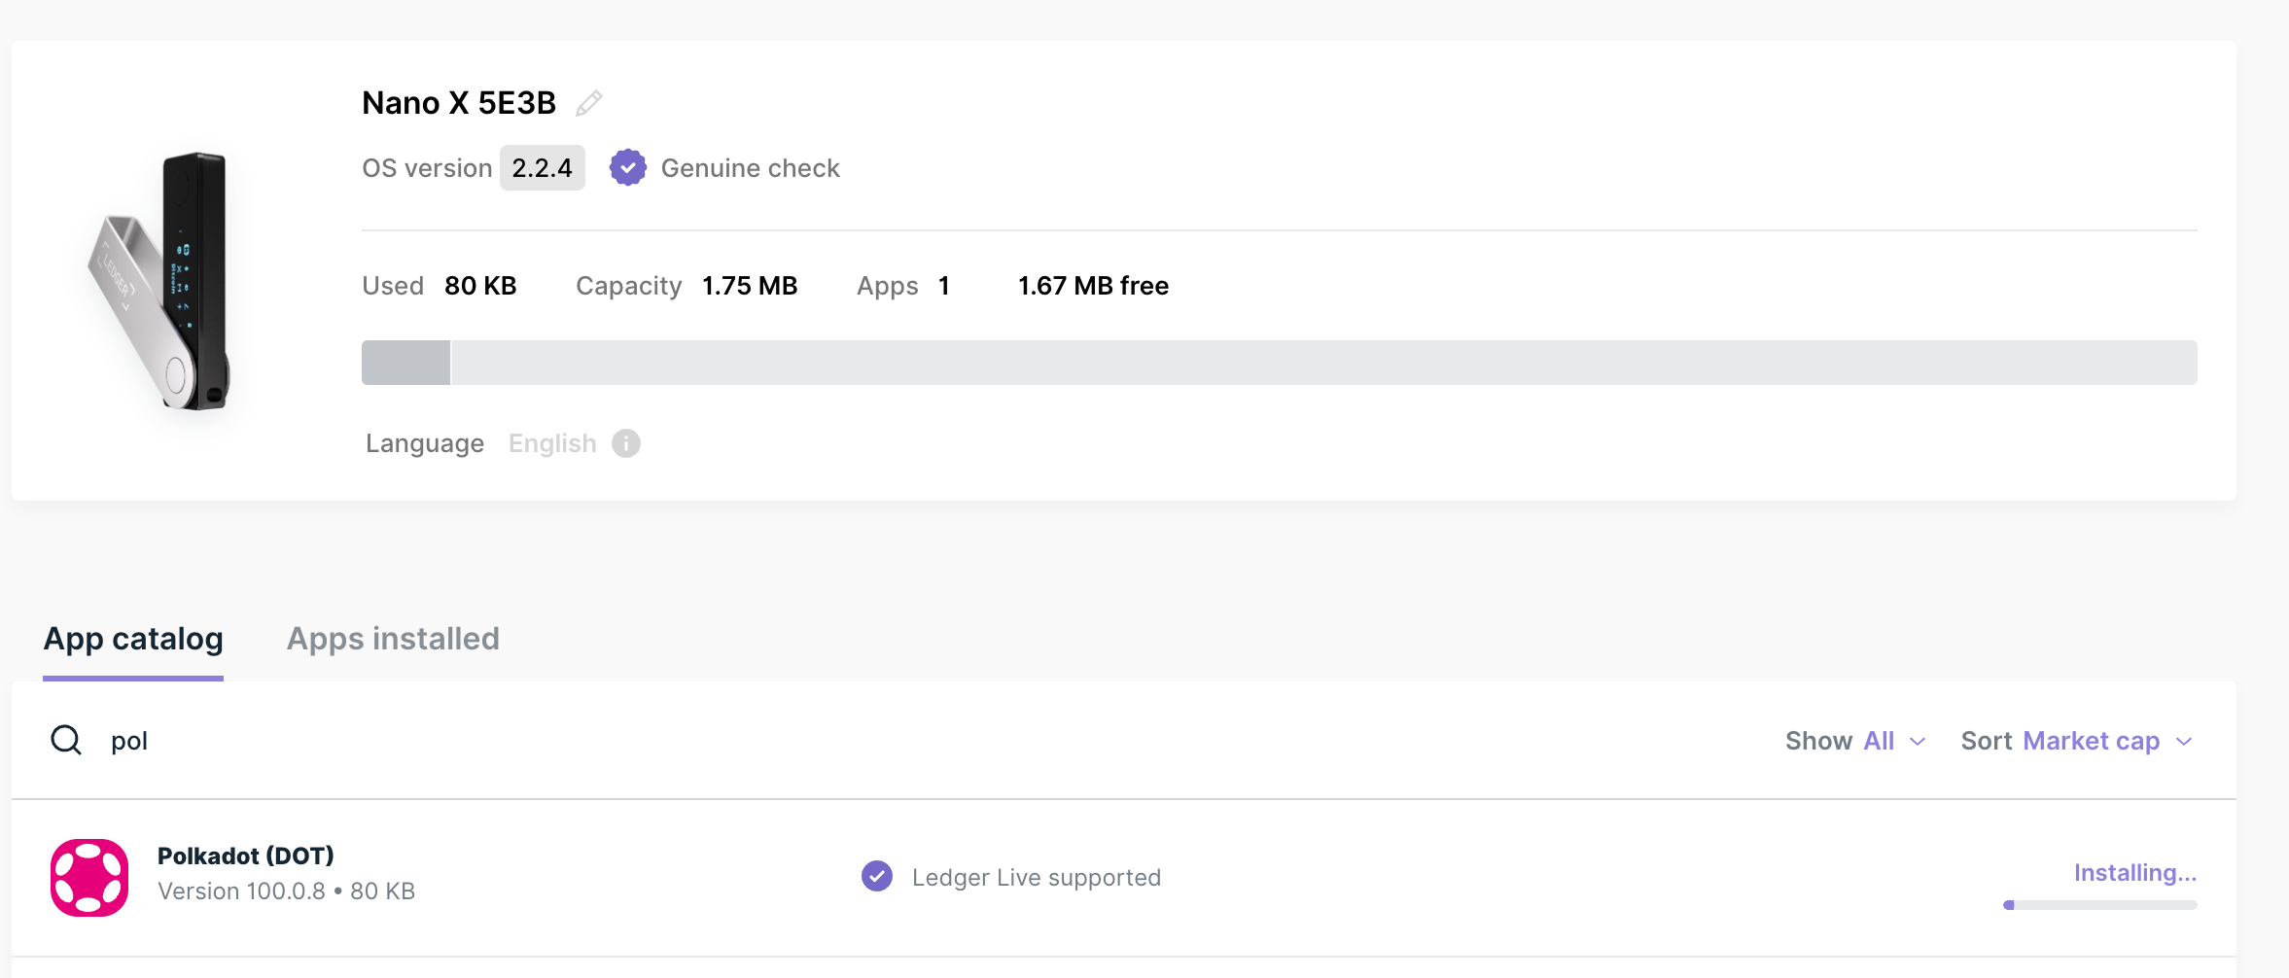The width and height of the screenshot is (2289, 978).
Task: Expand the Show All filter dropdown
Action: (x=1855, y=741)
